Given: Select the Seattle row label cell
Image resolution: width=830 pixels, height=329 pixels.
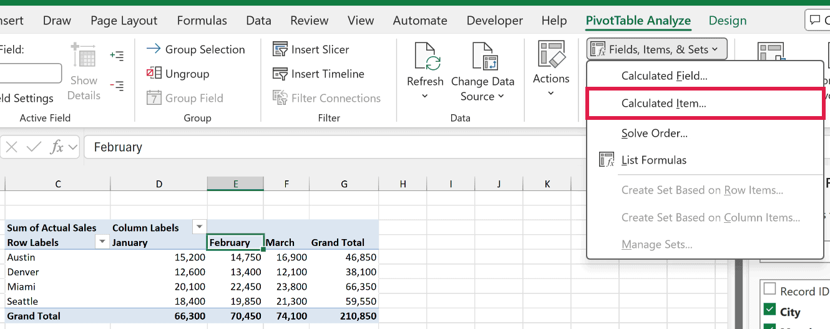Looking at the screenshot, I should click(x=57, y=302).
